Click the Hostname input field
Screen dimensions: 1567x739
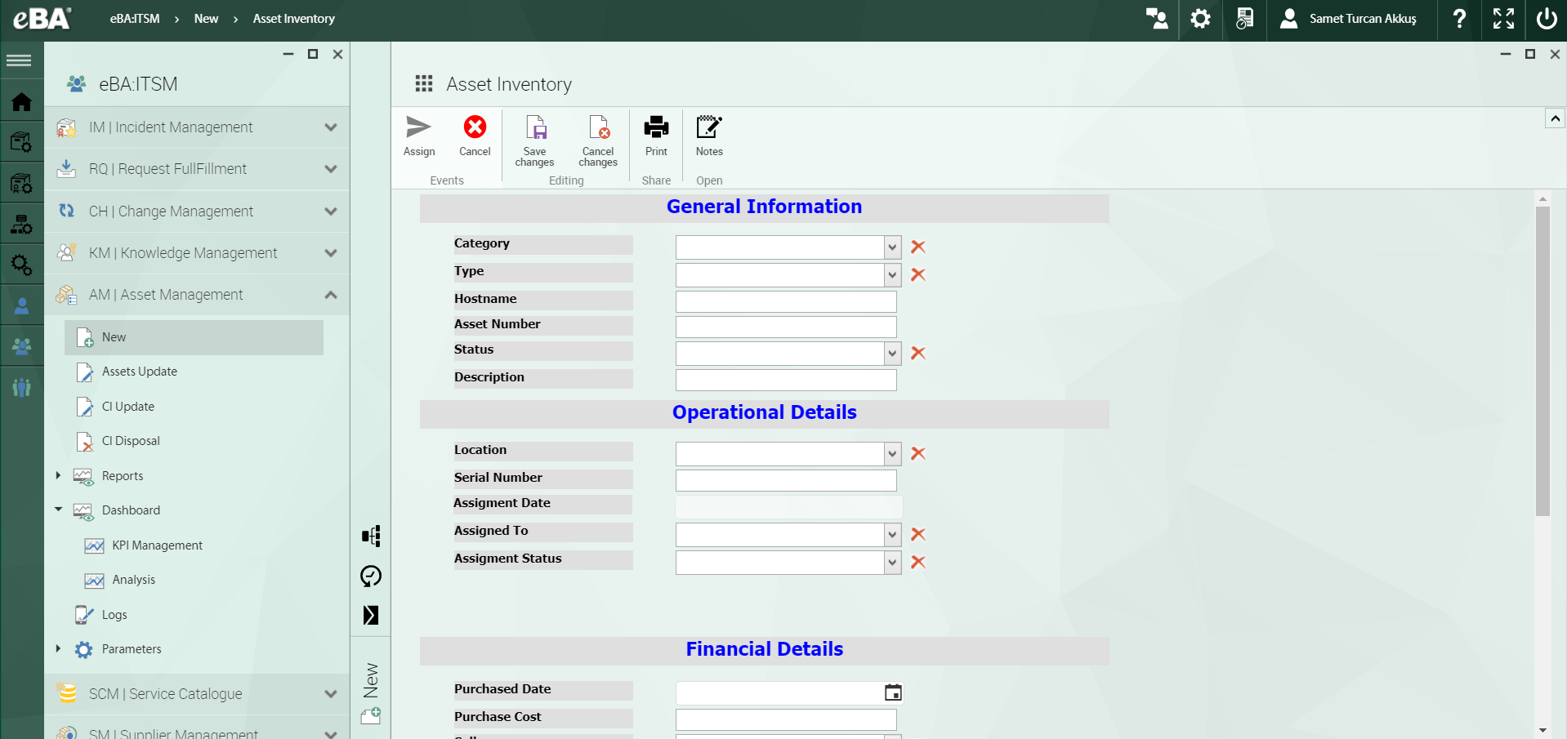(x=786, y=301)
